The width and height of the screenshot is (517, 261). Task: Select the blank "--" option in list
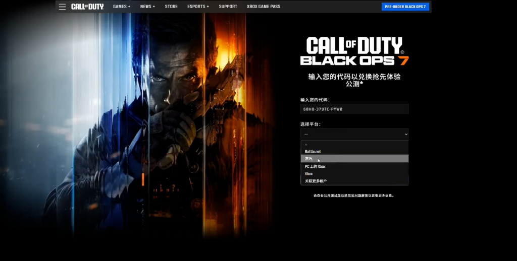pyautogui.click(x=354, y=145)
